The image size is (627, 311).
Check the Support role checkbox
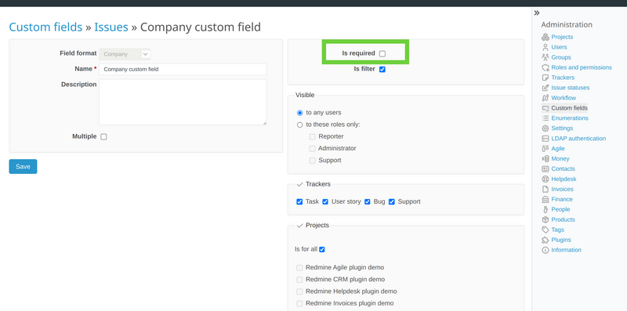pyautogui.click(x=312, y=161)
